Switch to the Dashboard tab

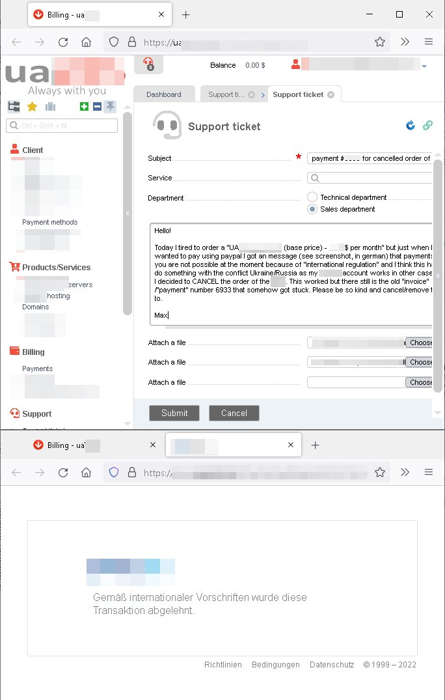point(163,94)
